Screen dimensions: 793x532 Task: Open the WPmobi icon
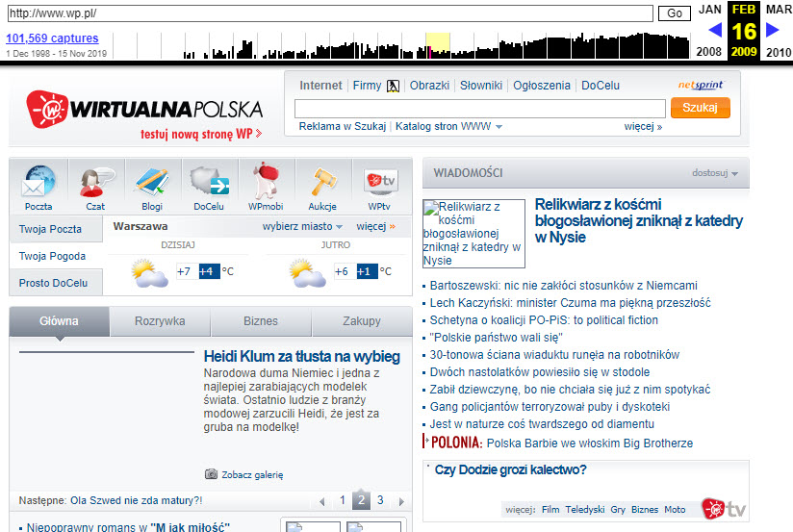[266, 181]
